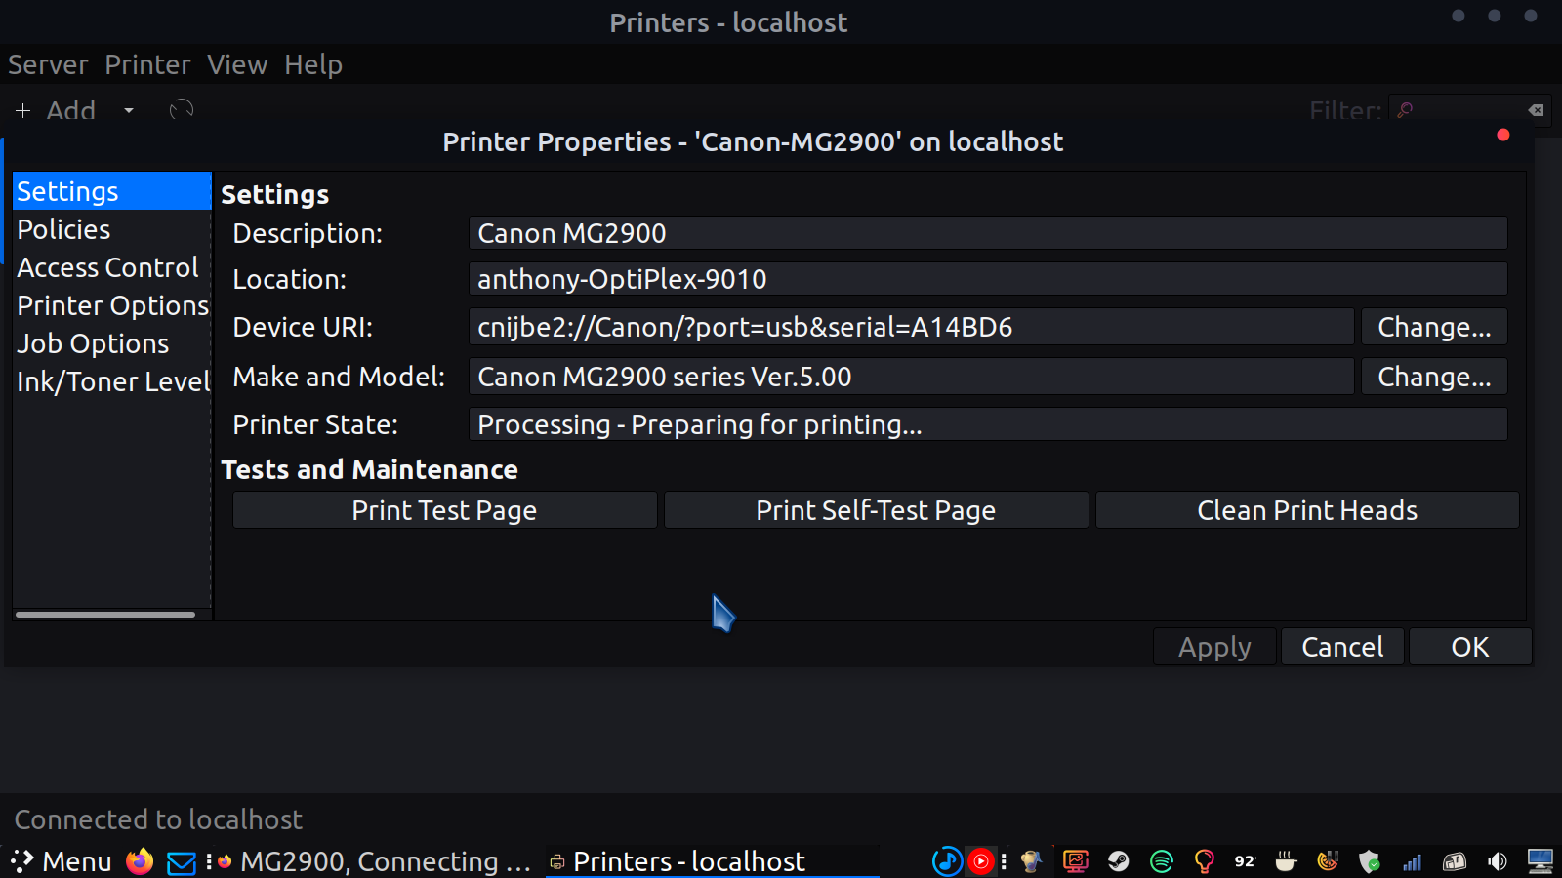Click the lightbulb tray icon
The width and height of the screenshot is (1562, 878).
tap(1204, 861)
